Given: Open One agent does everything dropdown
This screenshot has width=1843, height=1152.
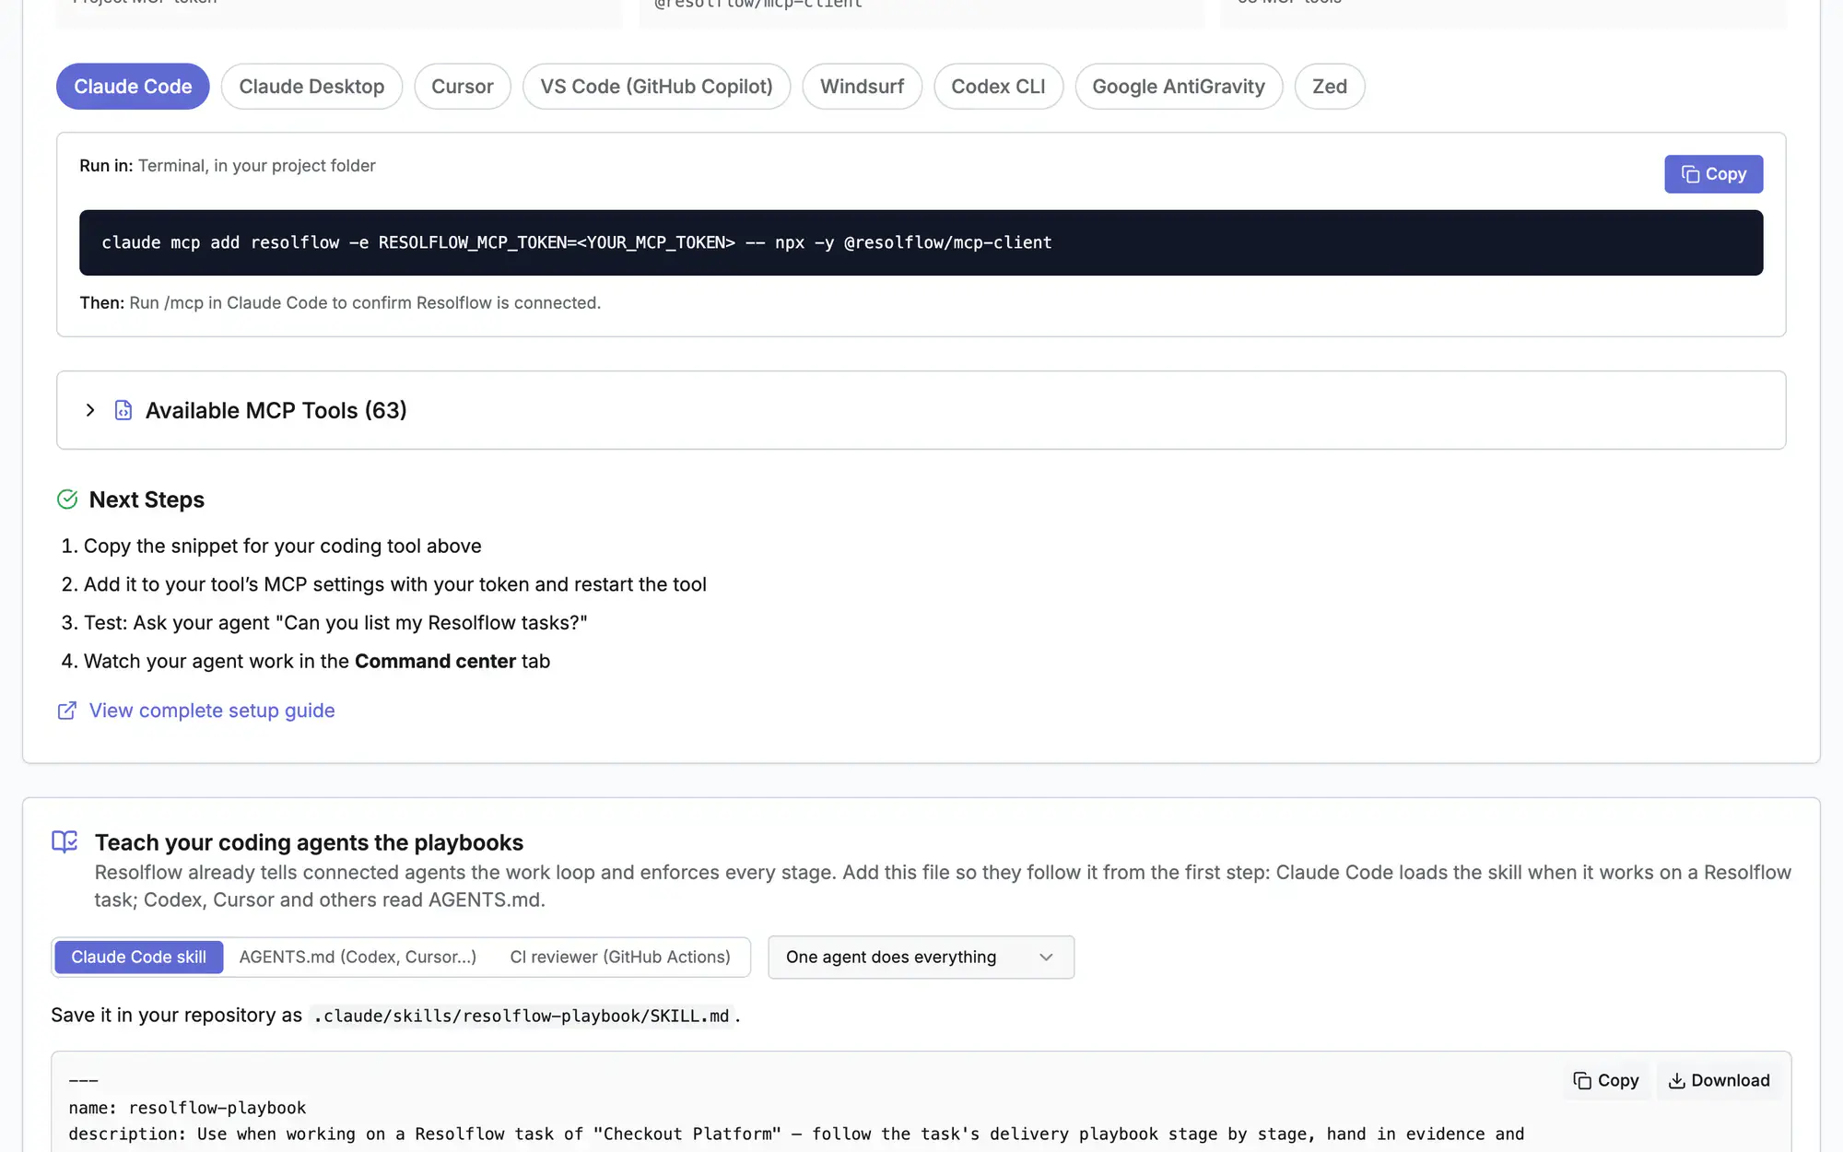Looking at the screenshot, I should point(921,958).
